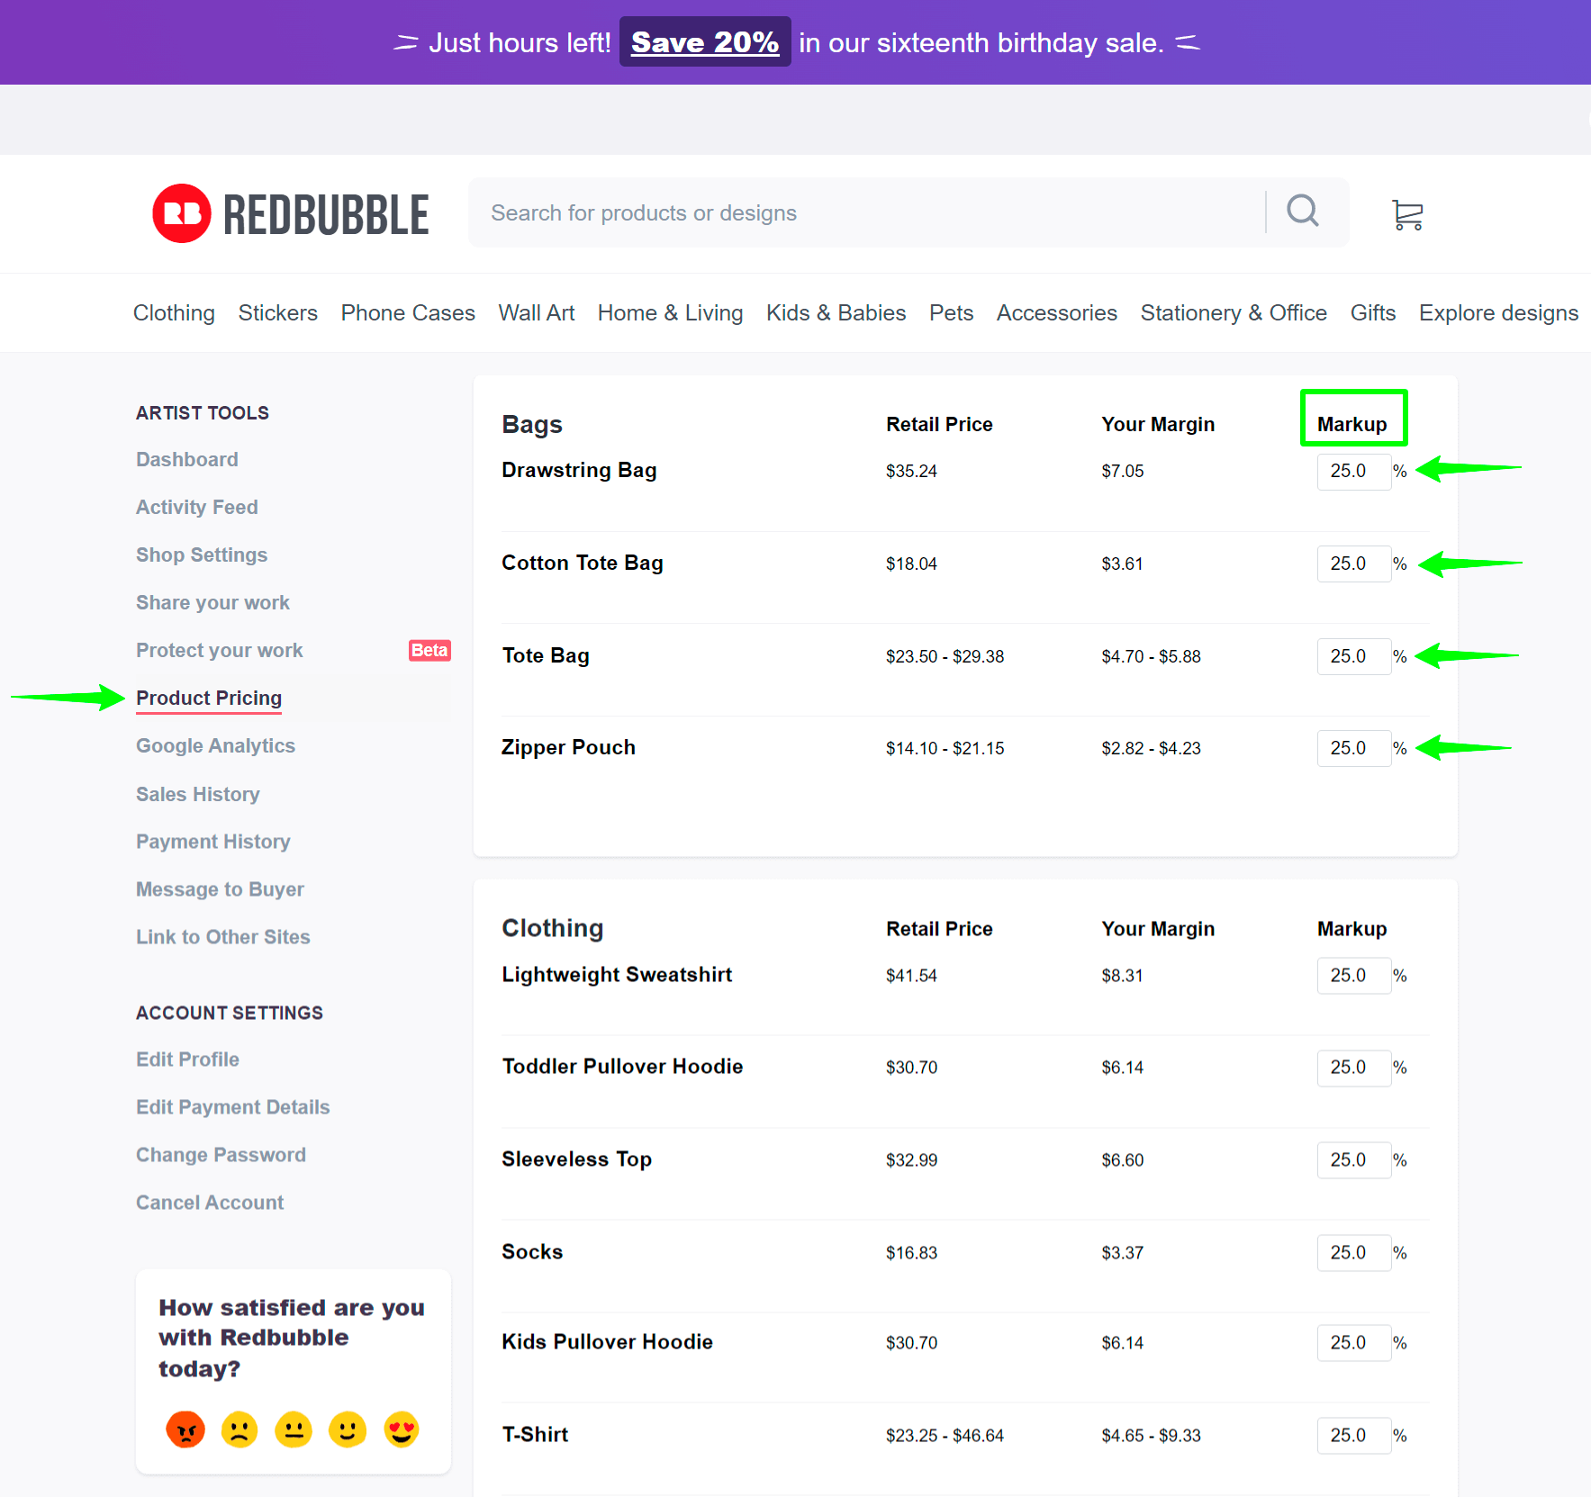1591x1497 pixels.
Task: Open the Home & Living category
Action: click(x=671, y=312)
